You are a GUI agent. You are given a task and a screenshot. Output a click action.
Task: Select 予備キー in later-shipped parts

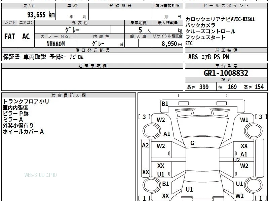(58, 57)
